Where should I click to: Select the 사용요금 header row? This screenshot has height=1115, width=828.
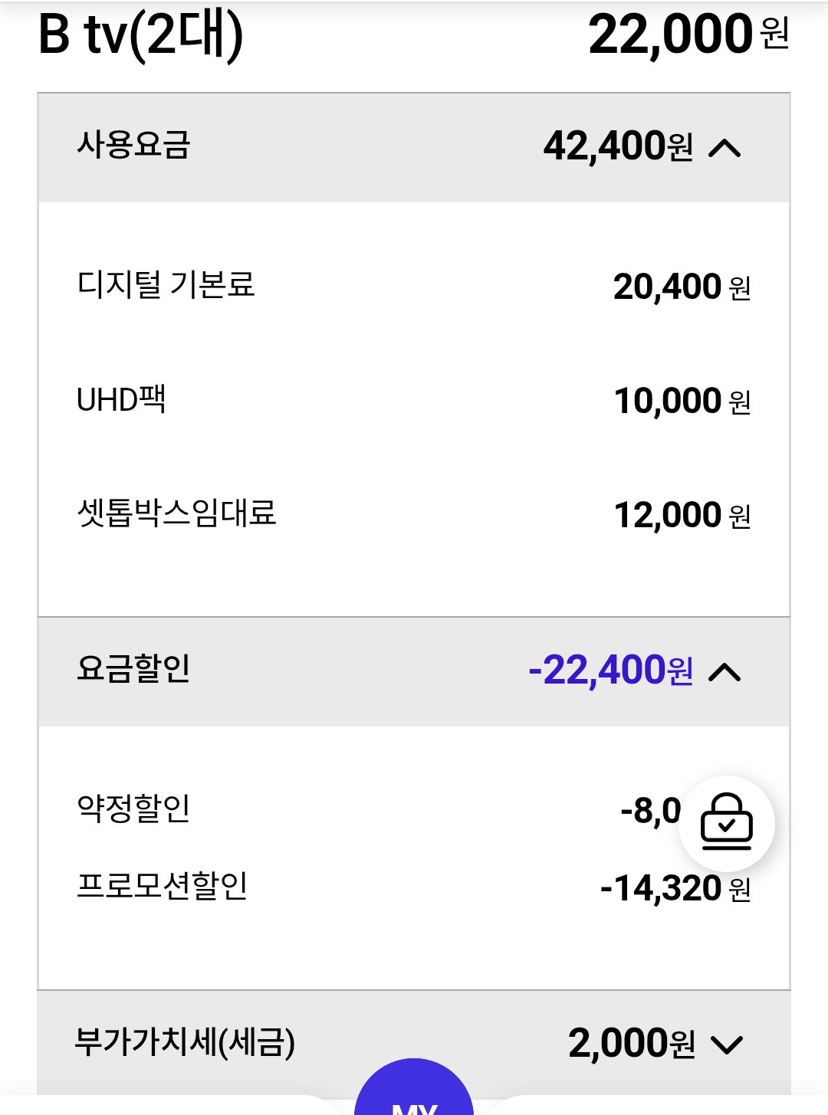pyautogui.click(x=414, y=147)
